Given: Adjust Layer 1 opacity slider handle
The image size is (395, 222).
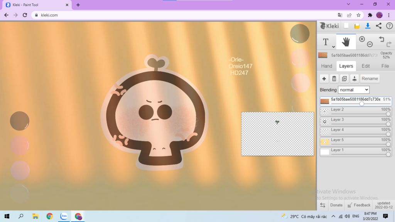Looking at the screenshot, I should pos(388,154).
